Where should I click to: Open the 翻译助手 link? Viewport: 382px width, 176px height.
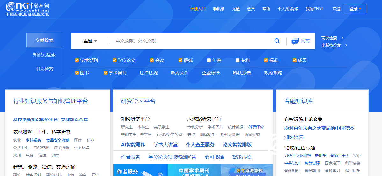[x=208, y=134]
